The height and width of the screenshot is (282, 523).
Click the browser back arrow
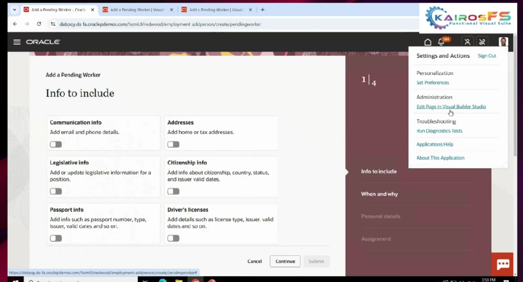point(15,24)
